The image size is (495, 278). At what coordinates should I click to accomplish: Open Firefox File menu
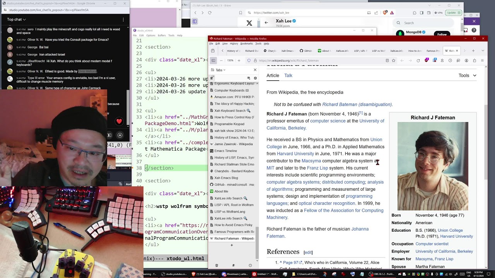pyautogui.click(x=212, y=44)
